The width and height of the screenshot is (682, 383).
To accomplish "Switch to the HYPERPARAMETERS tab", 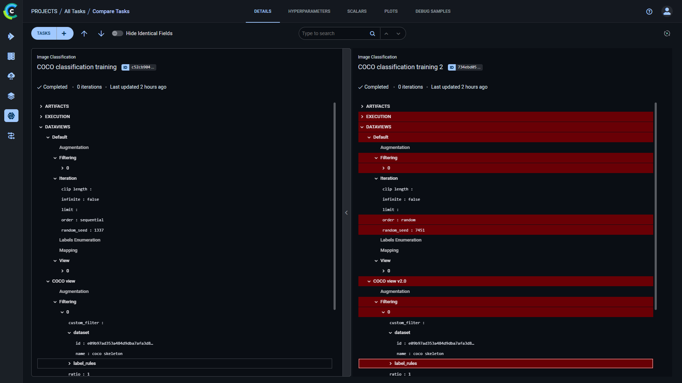I will tap(309, 11).
